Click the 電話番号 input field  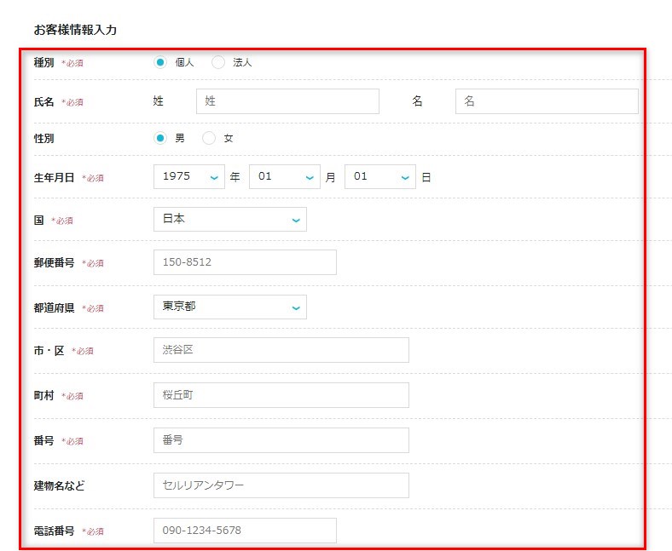click(x=245, y=531)
